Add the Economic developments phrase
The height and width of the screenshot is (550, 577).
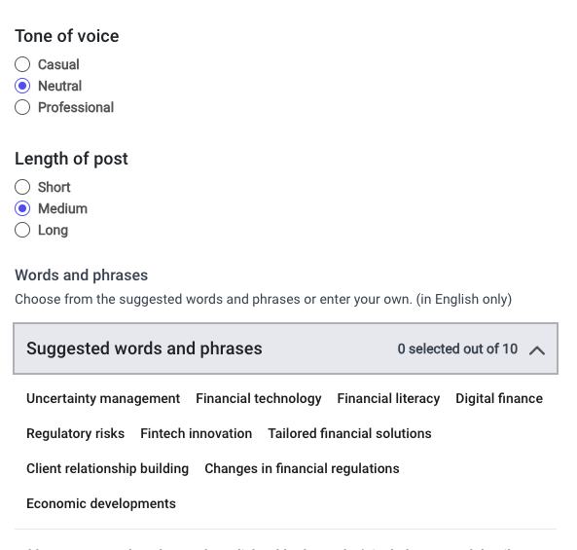(x=101, y=503)
